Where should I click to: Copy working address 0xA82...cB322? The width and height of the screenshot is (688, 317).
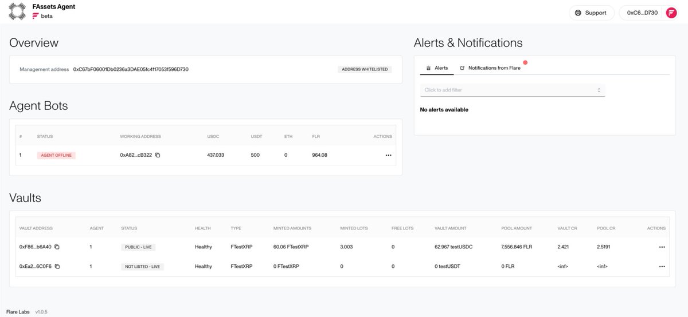pyautogui.click(x=158, y=155)
